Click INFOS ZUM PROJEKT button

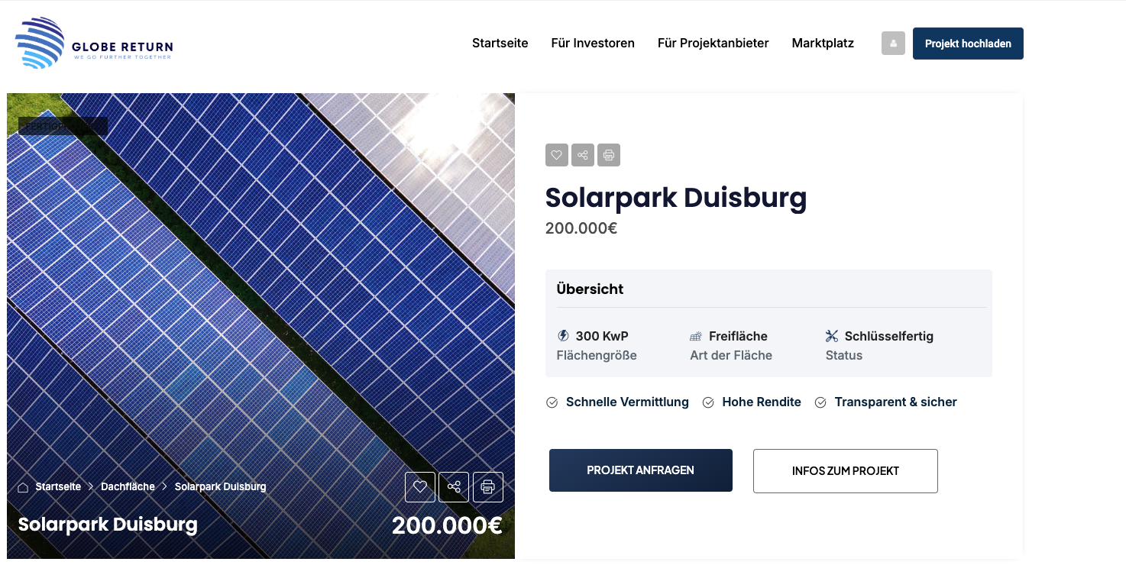[845, 470]
